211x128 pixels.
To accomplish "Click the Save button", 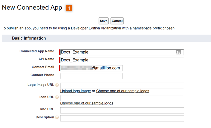I will 103,21.
